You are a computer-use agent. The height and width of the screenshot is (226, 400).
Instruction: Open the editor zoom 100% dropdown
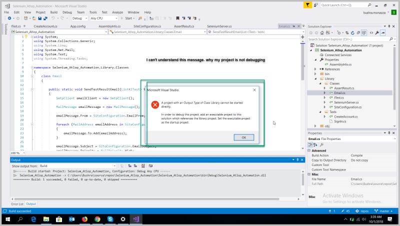(18, 153)
